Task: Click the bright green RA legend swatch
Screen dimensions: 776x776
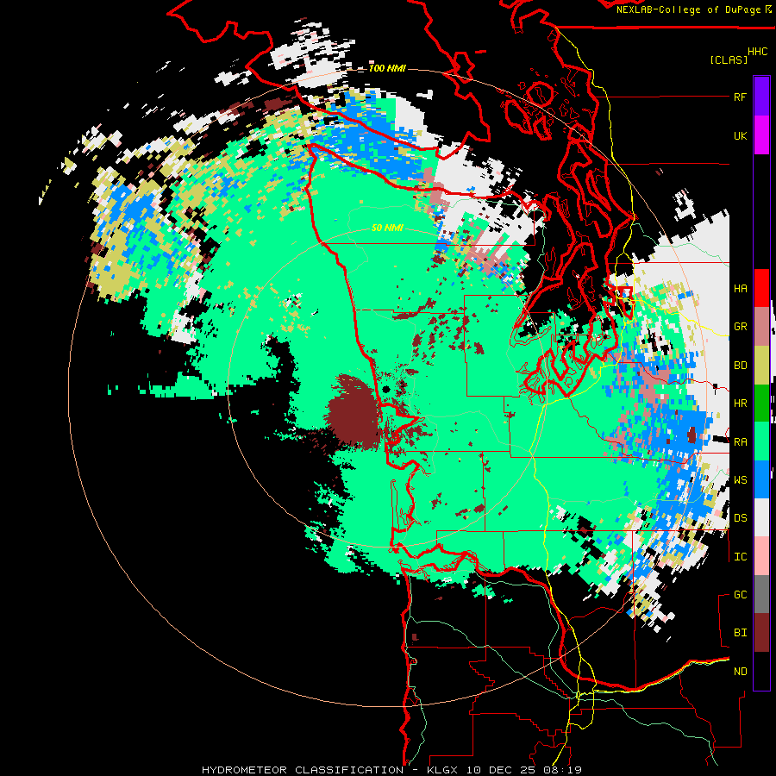Action: pos(761,441)
